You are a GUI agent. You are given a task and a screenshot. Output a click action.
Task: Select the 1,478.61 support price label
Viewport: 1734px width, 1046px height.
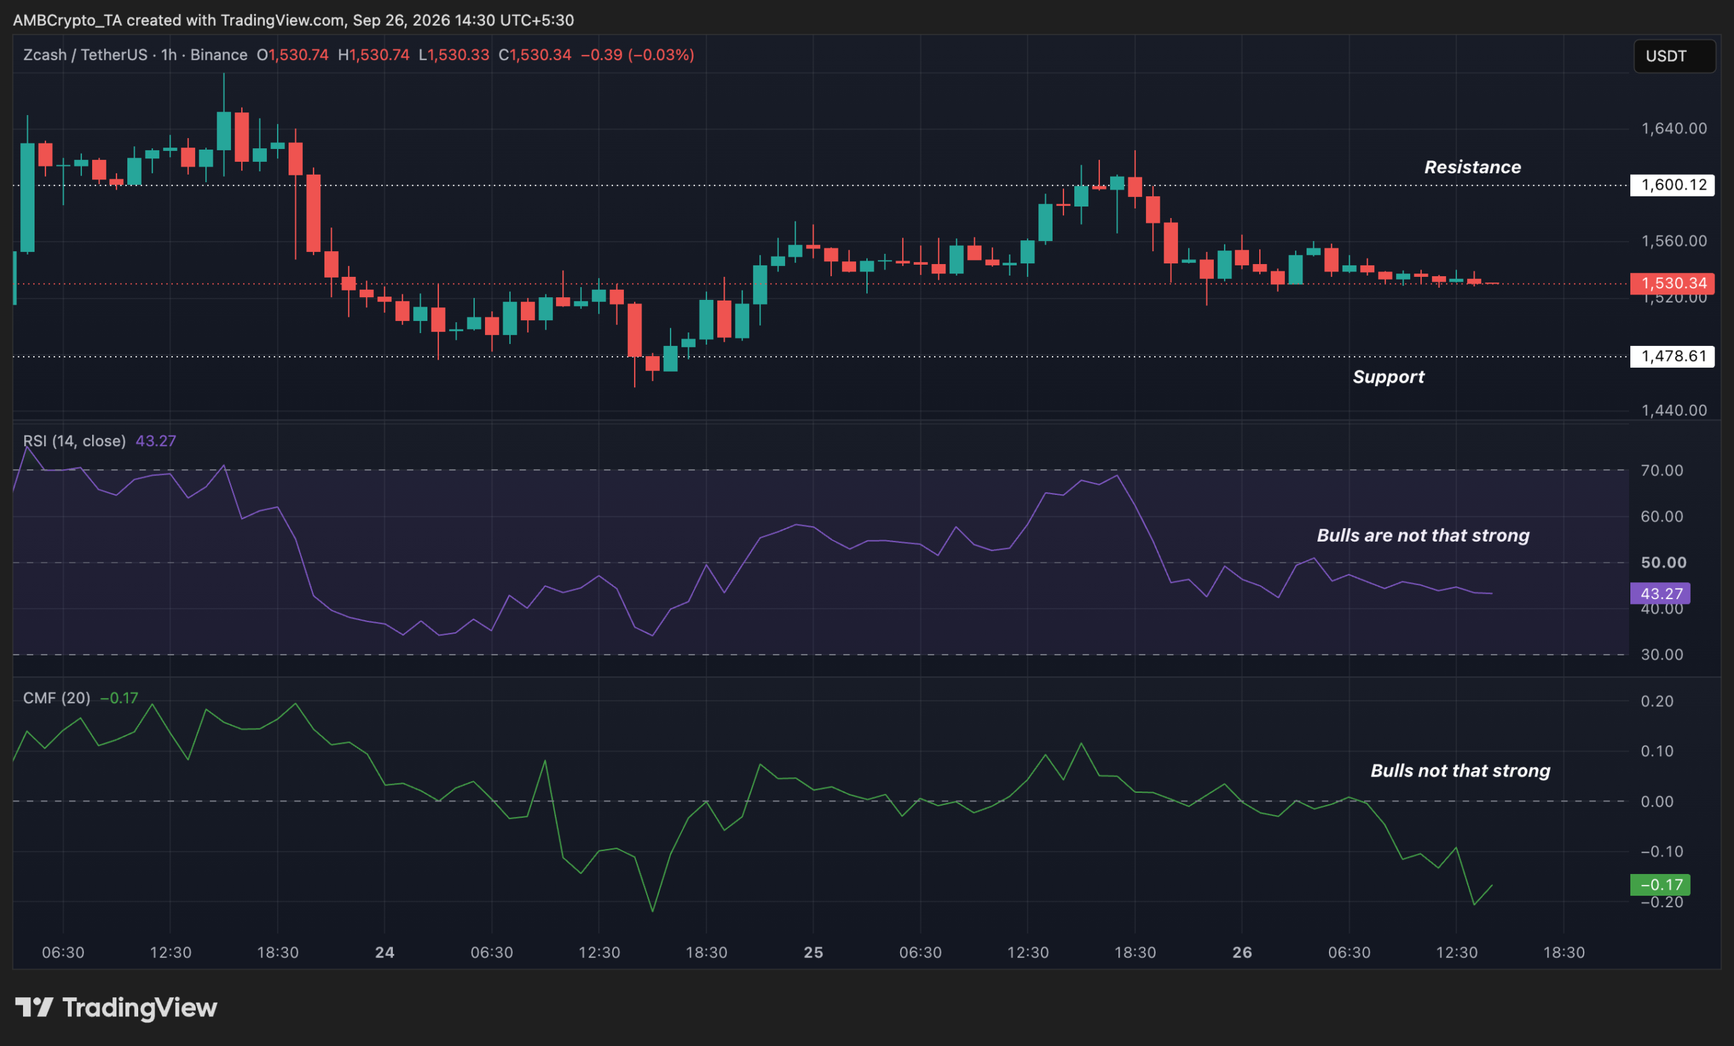click(x=1672, y=356)
